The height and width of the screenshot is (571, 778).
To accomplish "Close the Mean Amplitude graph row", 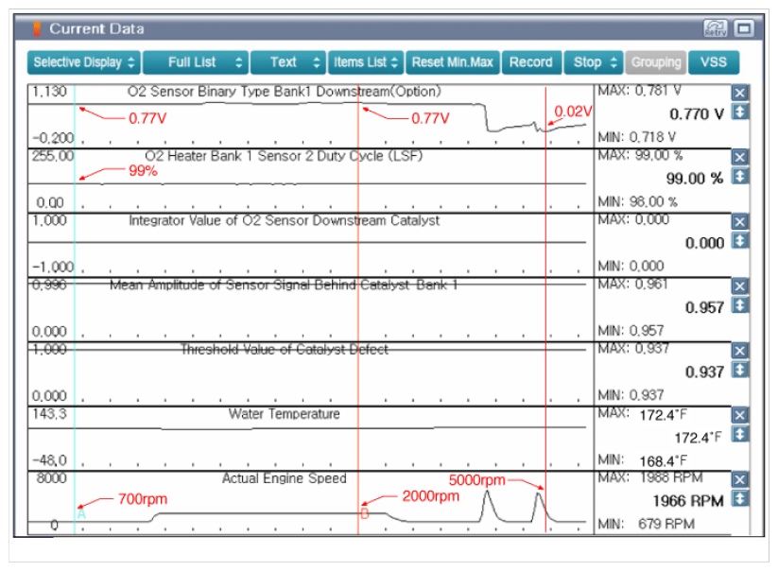I will 740,285.
